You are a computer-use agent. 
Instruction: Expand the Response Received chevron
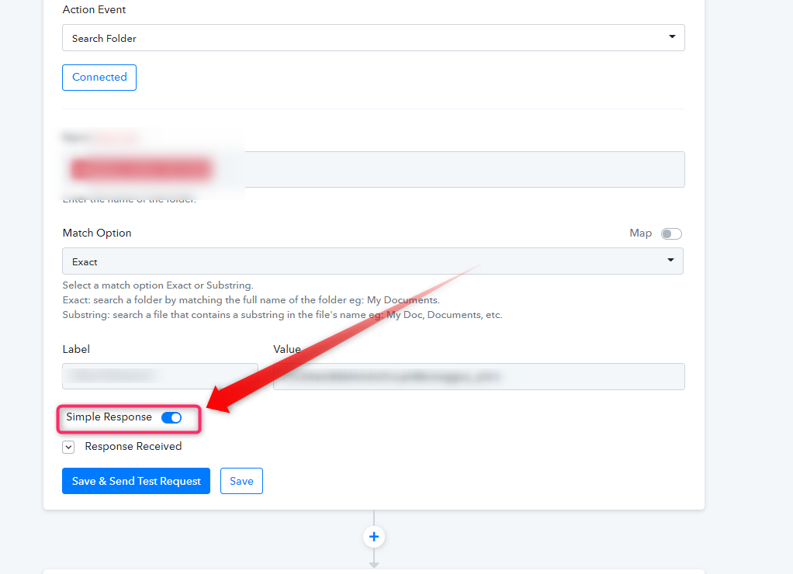(x=68, y=447)
